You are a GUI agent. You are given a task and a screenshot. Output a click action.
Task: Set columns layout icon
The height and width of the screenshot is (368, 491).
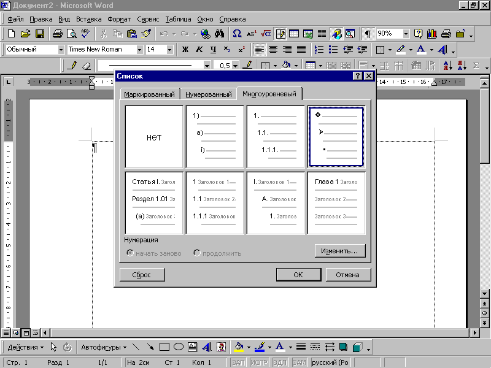tap(322, 34)
